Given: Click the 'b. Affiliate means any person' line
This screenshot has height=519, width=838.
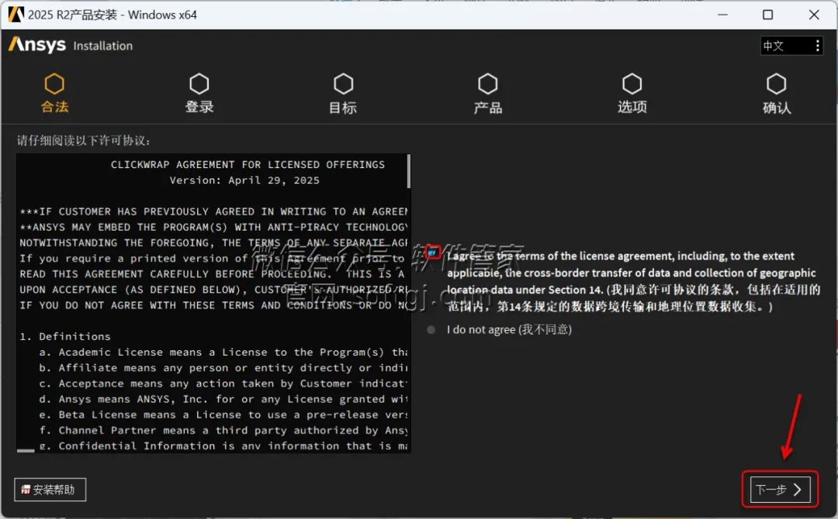Looking at the screenshot, I should (x=223, y=368).
